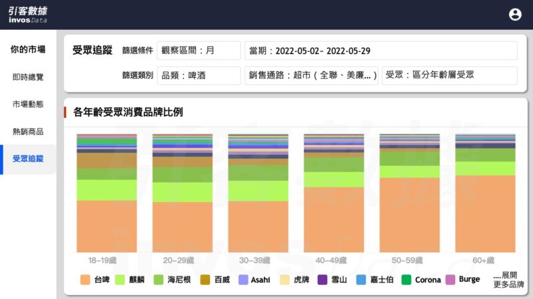Toggle the 海尼根 legend swatch
The height and width of the screenshot is (299, 533).
[x=159, y=280]
